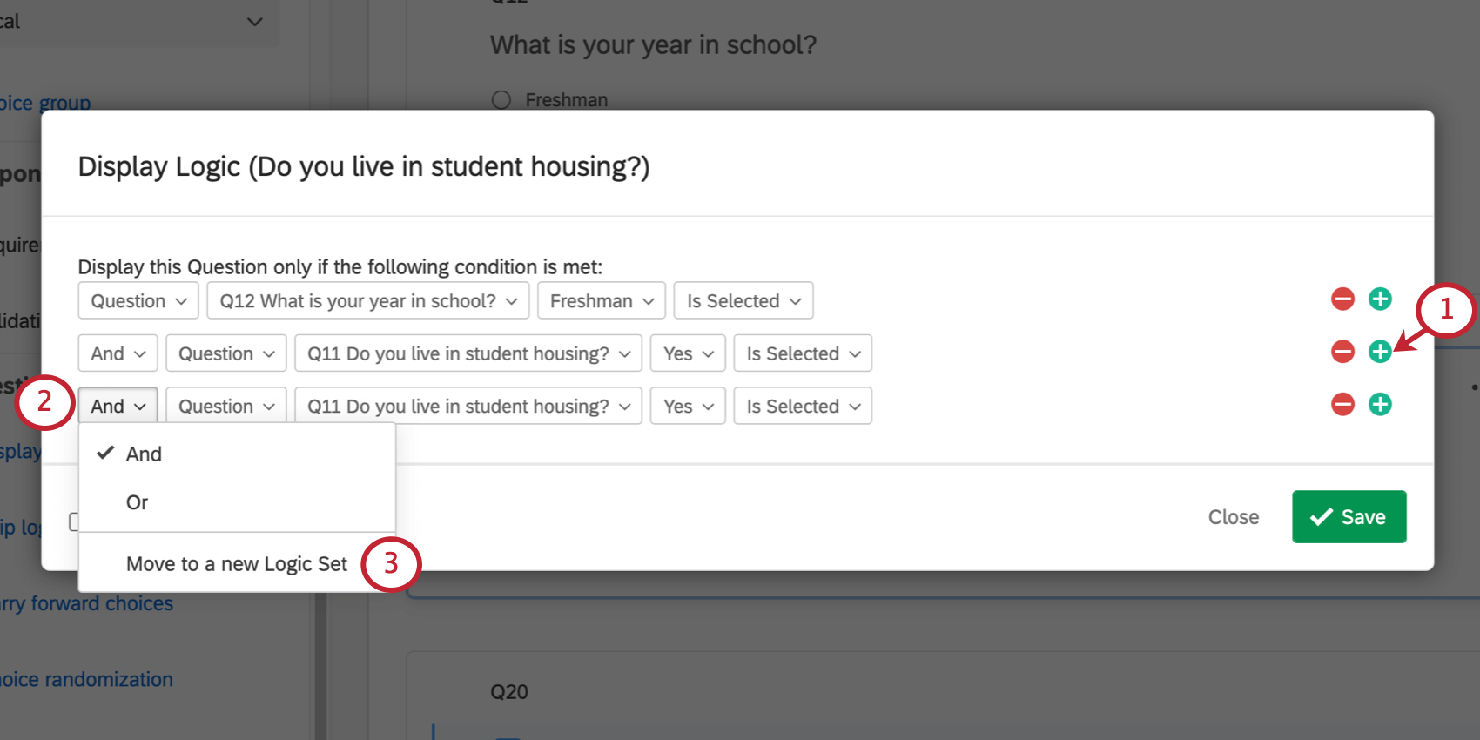Image resolution: width=1480 pixels, height=740 pixels.
Task: Close the Display Logic dialog
Action: (1233, 517)
